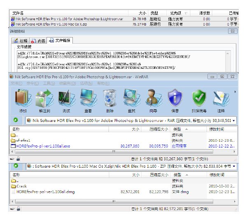Select HDREfexPro-pl-ver1.100all.exe file
The image size is (247, 220).
(40, 146)
